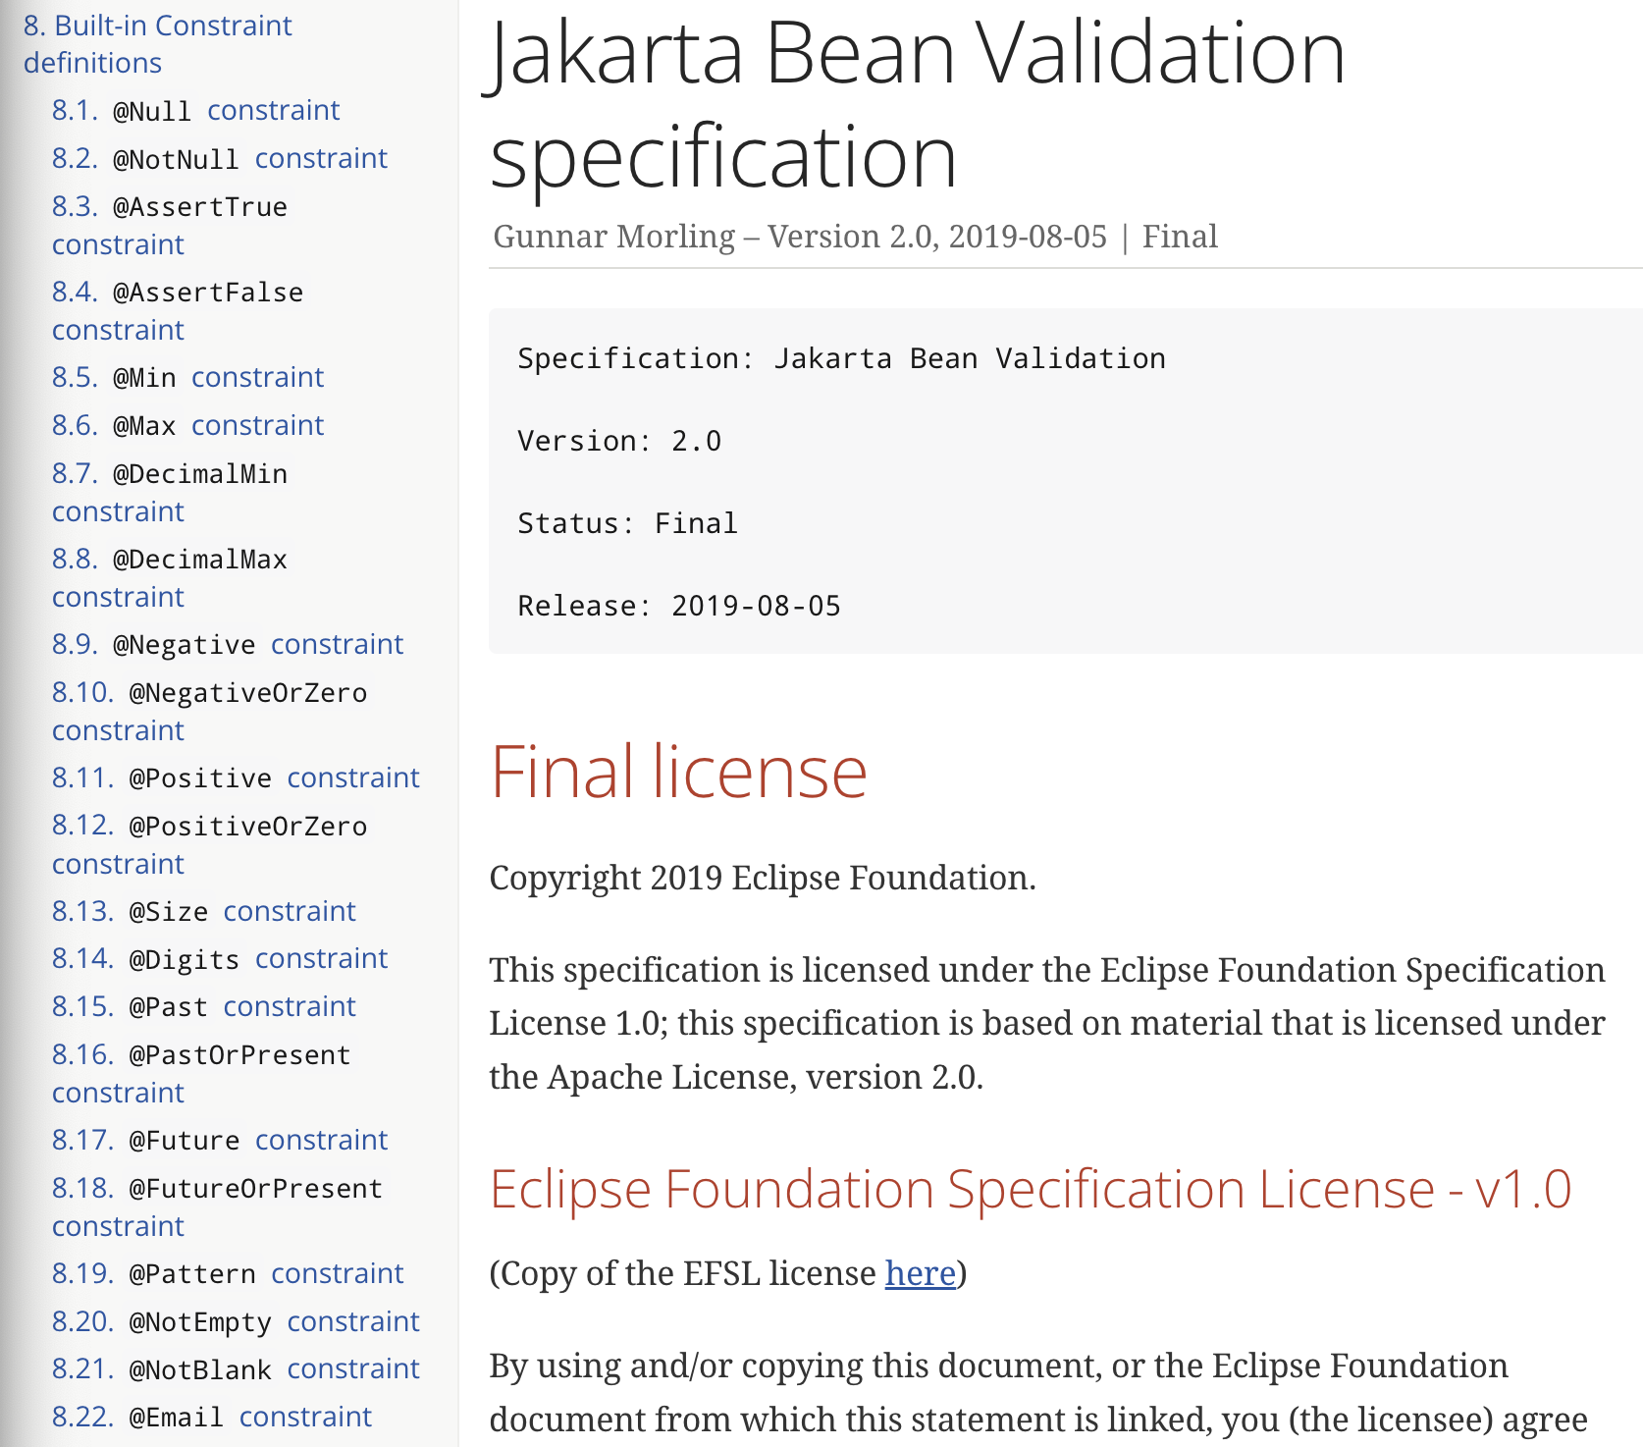Go to 8.2 @NotNull constraint
The height and width of the screenshot is (1447, 1643).
tap(220, 158)
